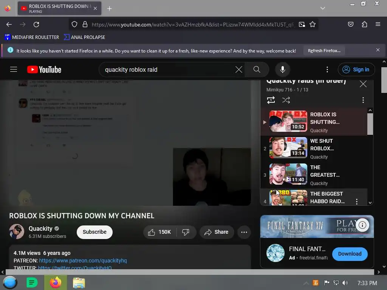Open options for THE BIGGEST HABBO RAID item
The width and height of the screenshot is (387, 290).
357,202
